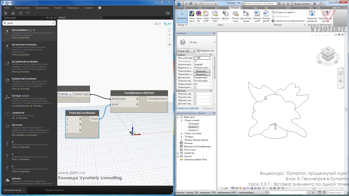Click Dynamo save toolbar icon
The image size is (349, 196).
[x=20, y=13]
